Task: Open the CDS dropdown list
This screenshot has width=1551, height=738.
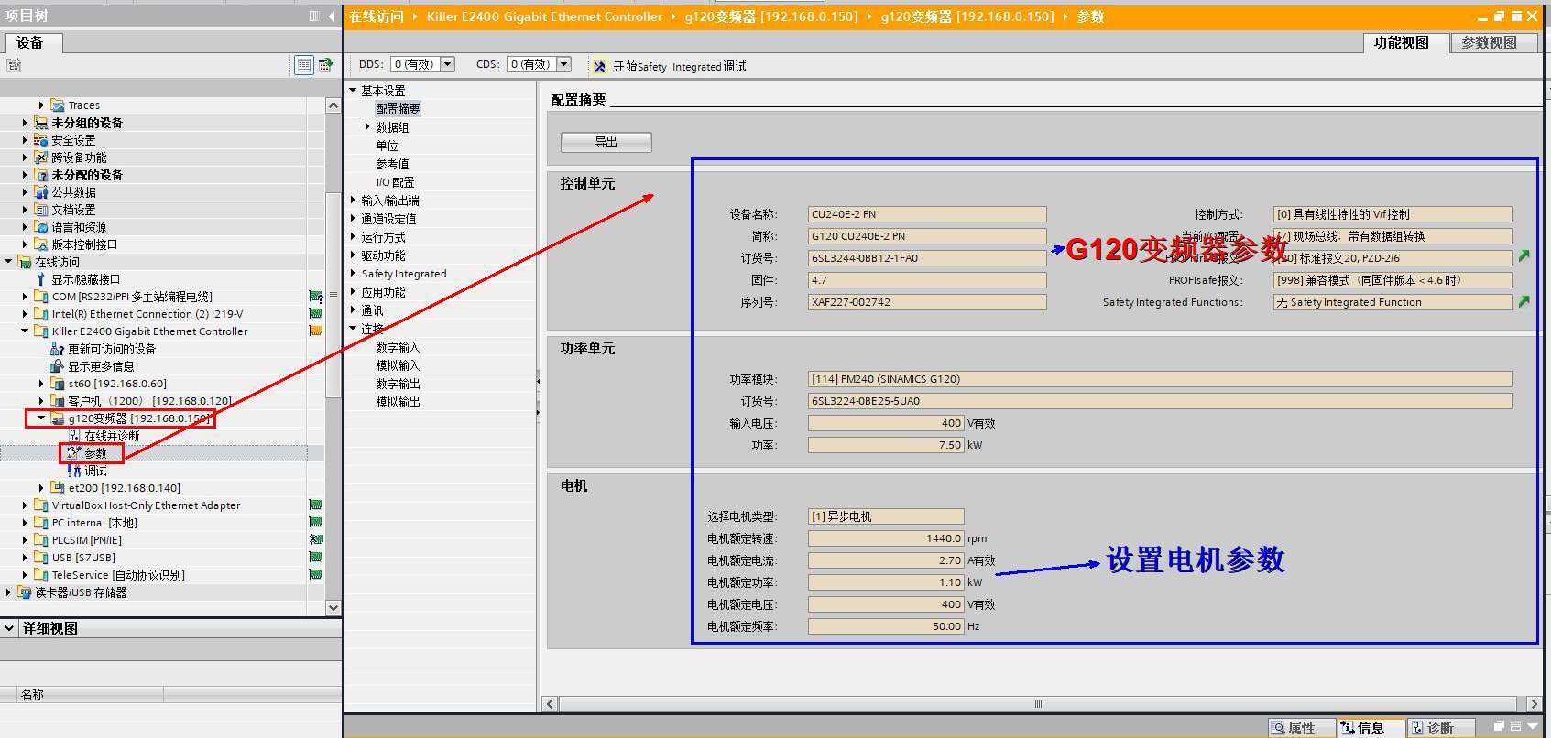Action: [564, 64]
